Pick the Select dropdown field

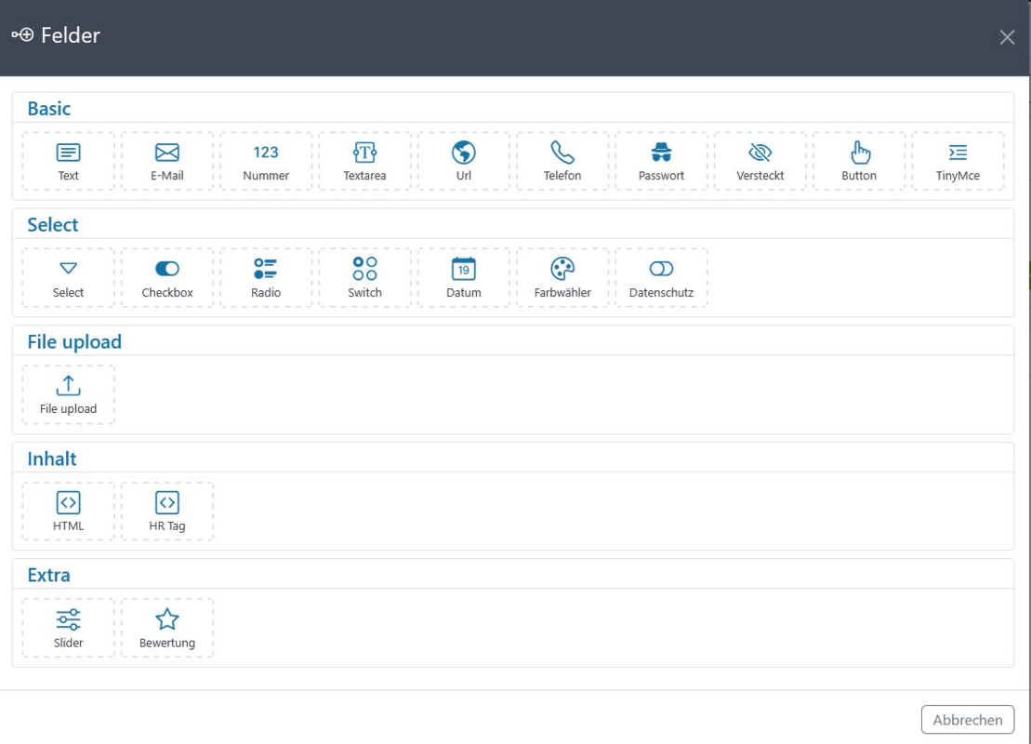point(68,277)
